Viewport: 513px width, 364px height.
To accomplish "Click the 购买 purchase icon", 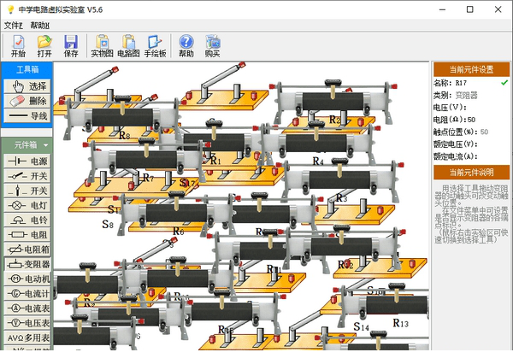I will [x=212, y=46].
